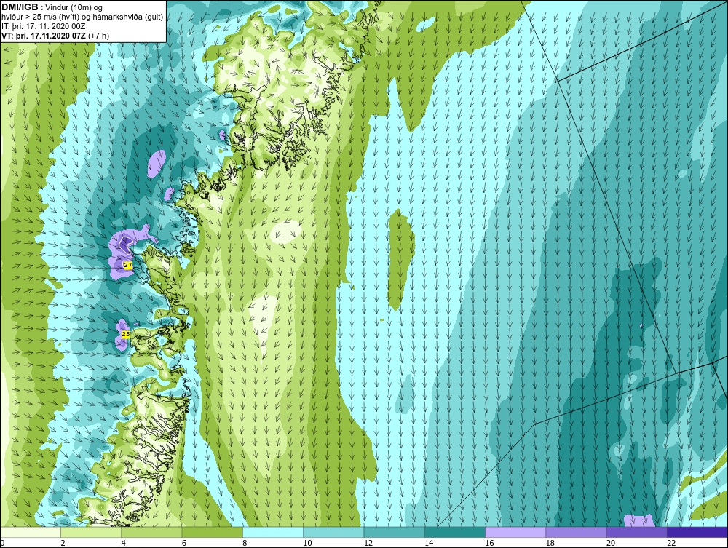Click the legend scale number 16
Screen dimensions: 728x548
(x=489, y=544)
